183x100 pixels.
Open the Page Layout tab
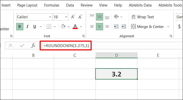27,5
